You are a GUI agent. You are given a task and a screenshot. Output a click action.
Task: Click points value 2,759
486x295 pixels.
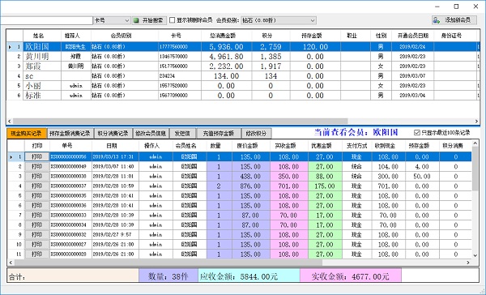[271, 47]
